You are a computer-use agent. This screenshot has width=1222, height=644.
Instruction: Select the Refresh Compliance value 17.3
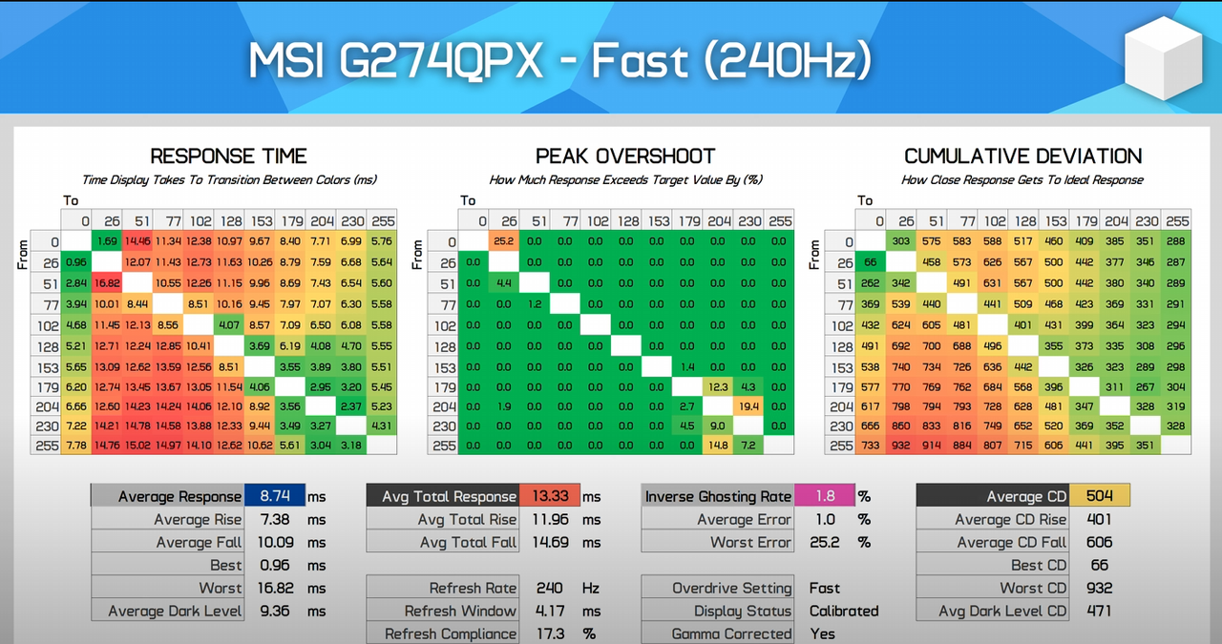(549, 634)
